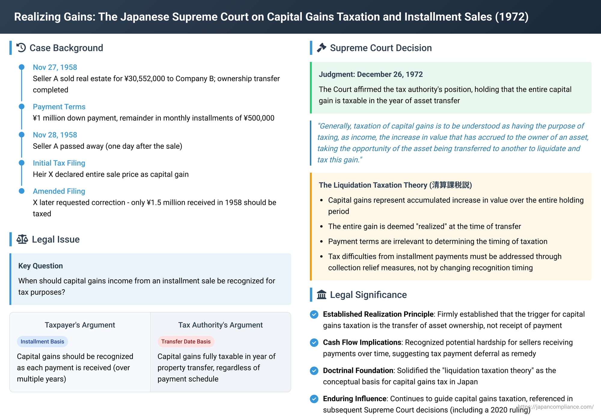Click the Judgment: December 26, 1972 heading
601x416 pixels.
tap(371, 74)
